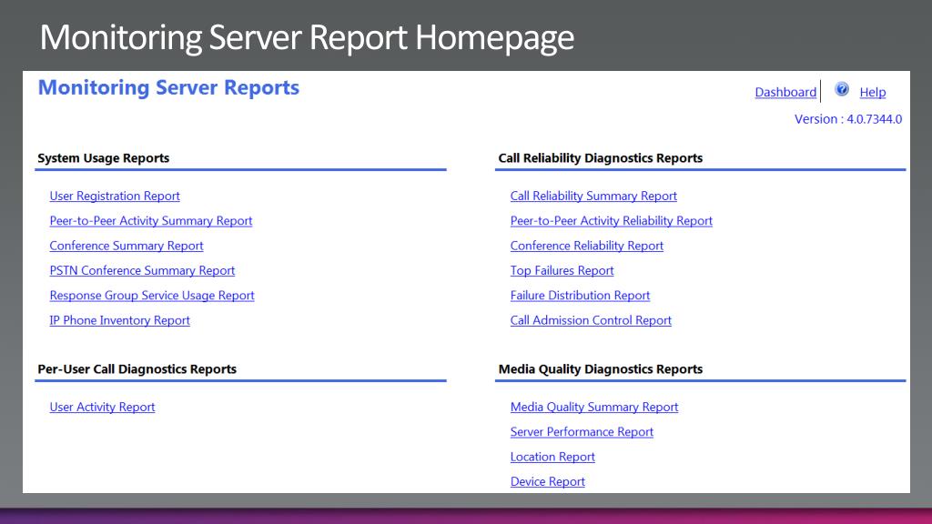This screenshot has width=932, height=524.
Task: Click the Monitoring Server Report Homepage title
Action: pyautogui.click(x=307, y=37)
